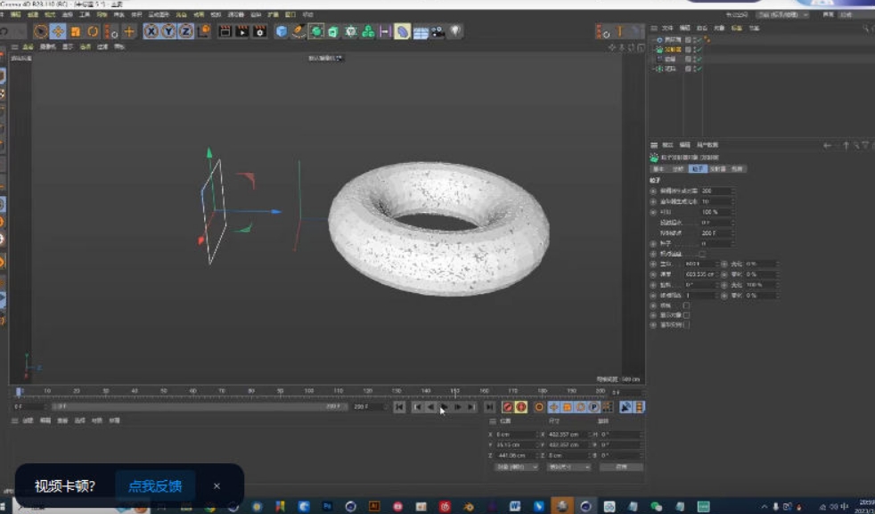Tick the 显示对象 checkbox in the attributes panel

[686, 314]
